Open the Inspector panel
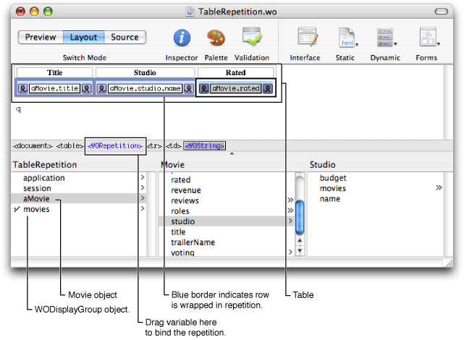 183,38
